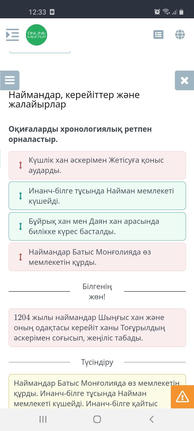Tap the Android back button
The height and width of the screenshot is (431, 194).
coord(151,419)
